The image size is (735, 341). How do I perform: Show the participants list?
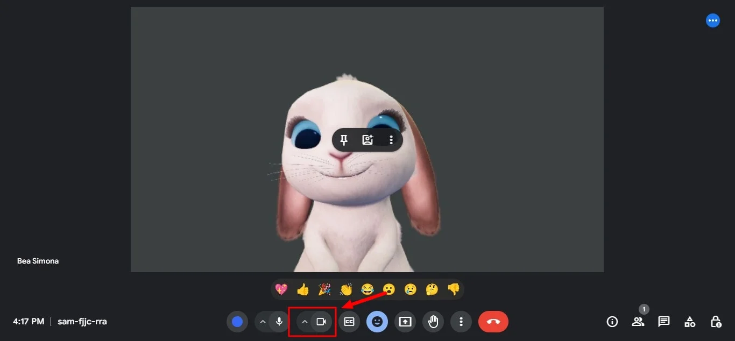point(638,322)
